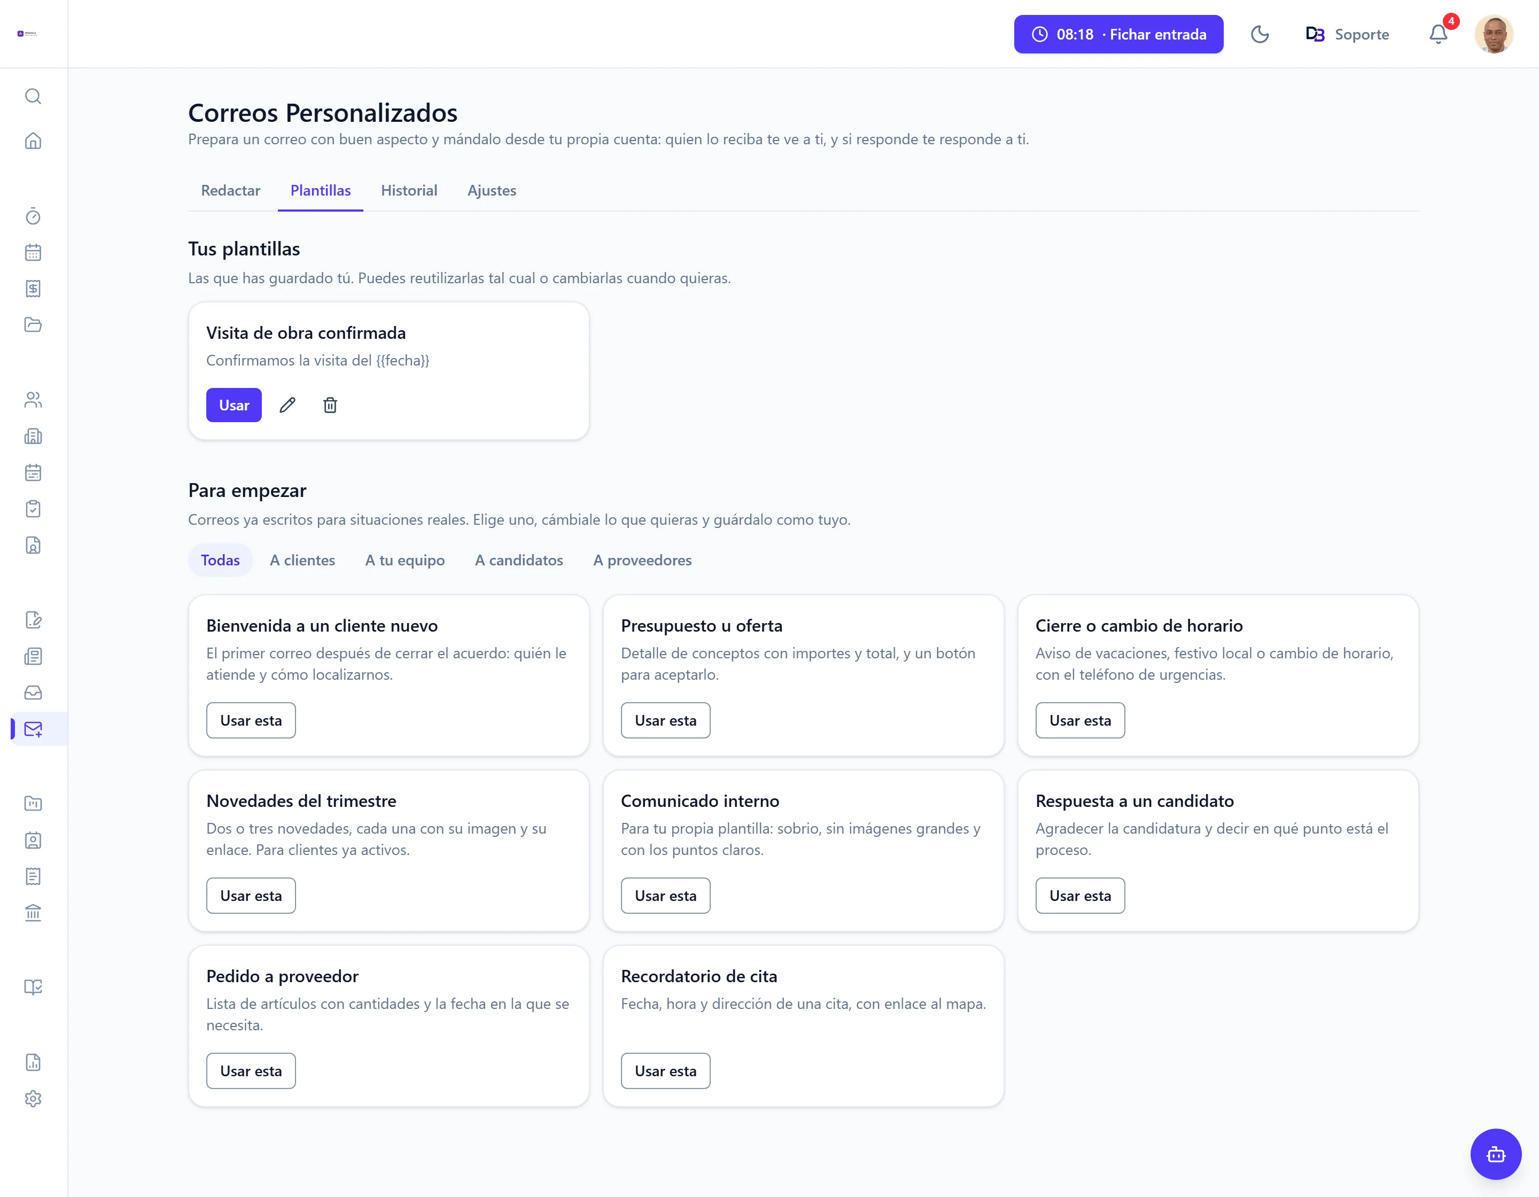Edit the Visita de obra confirmada template
This screenshot has height=1197, width=1539.
click(x=287, y=405)
